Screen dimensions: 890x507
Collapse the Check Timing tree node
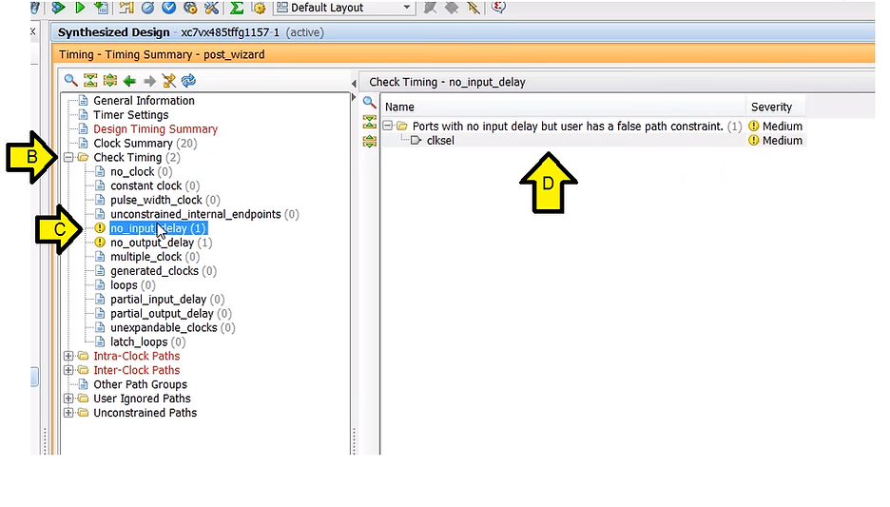click(68, 158)
